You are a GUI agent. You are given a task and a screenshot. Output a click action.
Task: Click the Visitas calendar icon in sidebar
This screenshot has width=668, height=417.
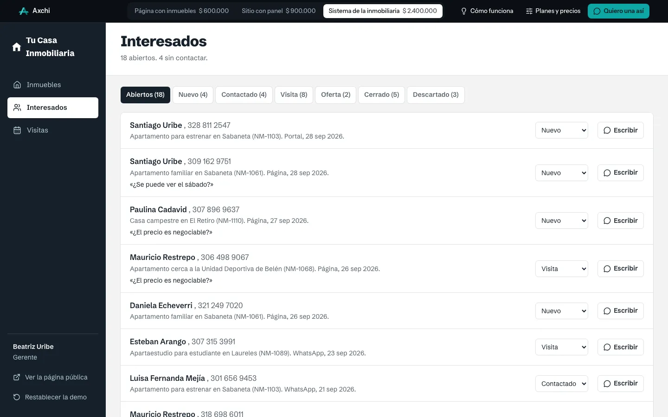[17, 130]
